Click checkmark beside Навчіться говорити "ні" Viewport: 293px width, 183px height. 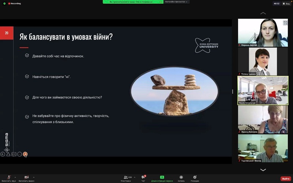click(27, 76)
